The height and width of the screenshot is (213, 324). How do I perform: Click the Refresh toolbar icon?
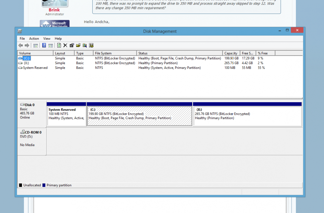click(x=59, y=45)
